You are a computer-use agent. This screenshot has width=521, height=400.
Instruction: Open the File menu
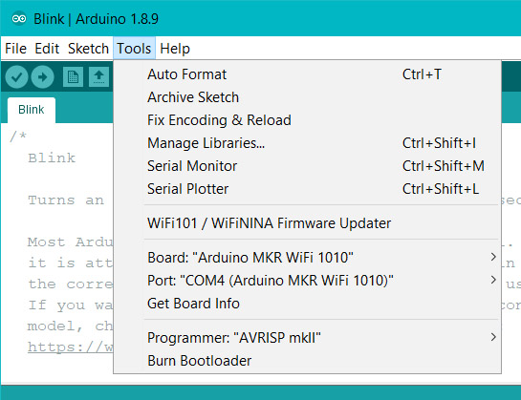point(15,49)
